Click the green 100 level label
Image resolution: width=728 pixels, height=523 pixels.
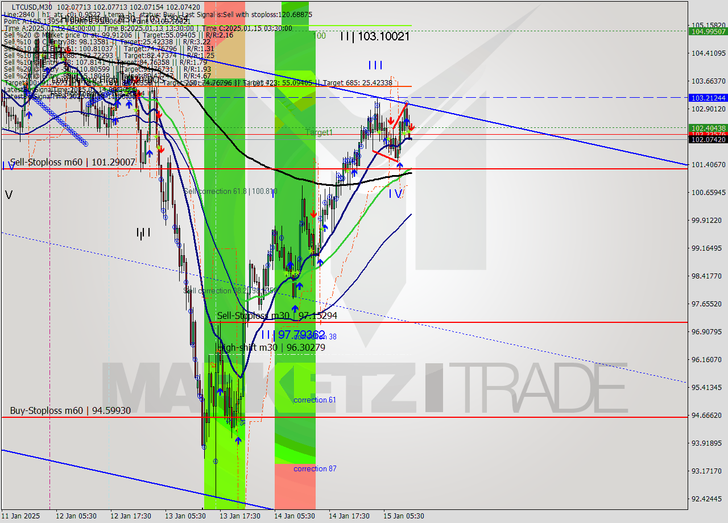(319, 36)
